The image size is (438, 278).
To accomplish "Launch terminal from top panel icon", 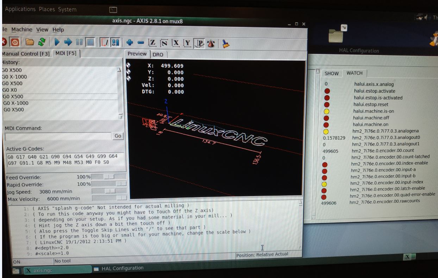I will (x=114, y=10).
